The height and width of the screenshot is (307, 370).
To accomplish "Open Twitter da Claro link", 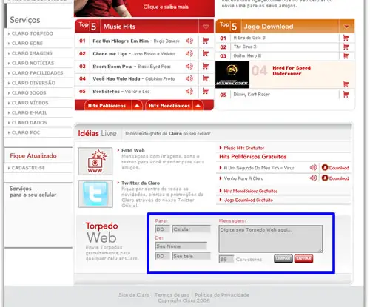I will [x=141, y=183].
